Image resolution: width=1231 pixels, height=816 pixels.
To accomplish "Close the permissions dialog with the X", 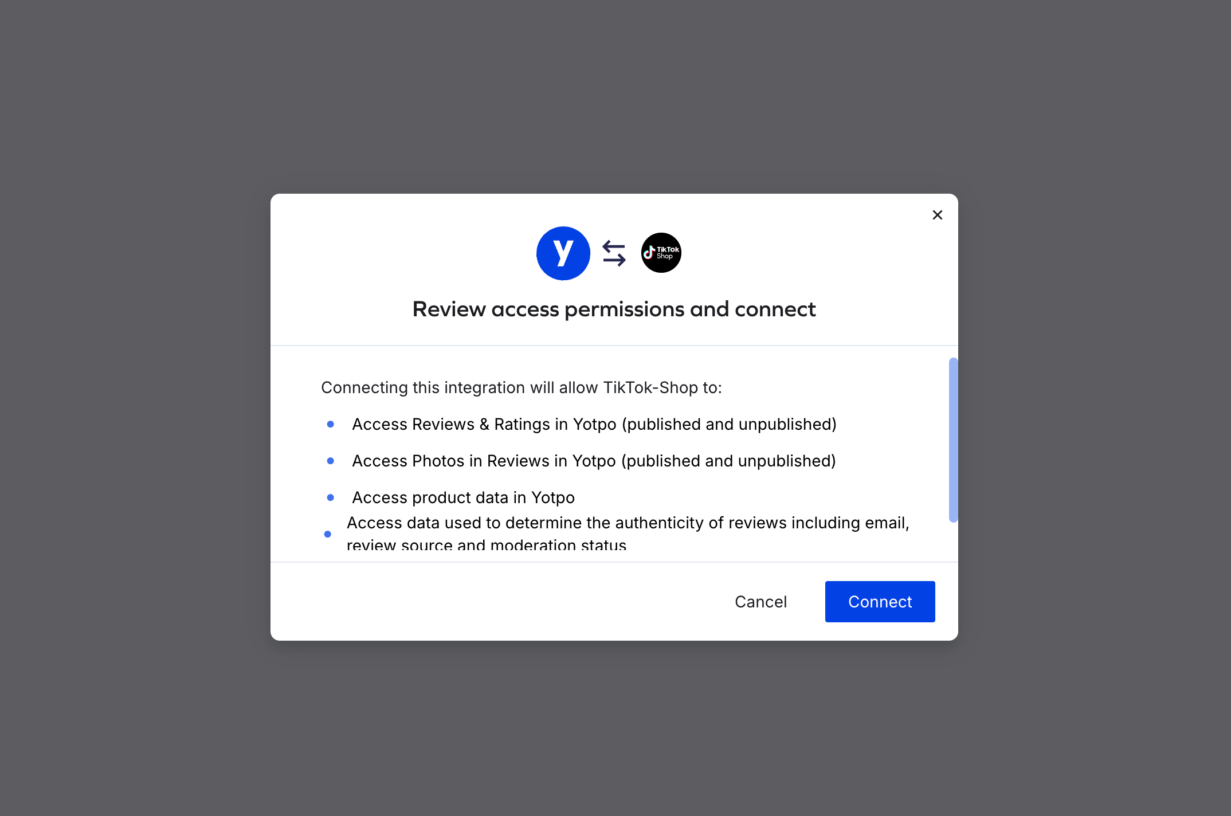I will coord(937,215).
